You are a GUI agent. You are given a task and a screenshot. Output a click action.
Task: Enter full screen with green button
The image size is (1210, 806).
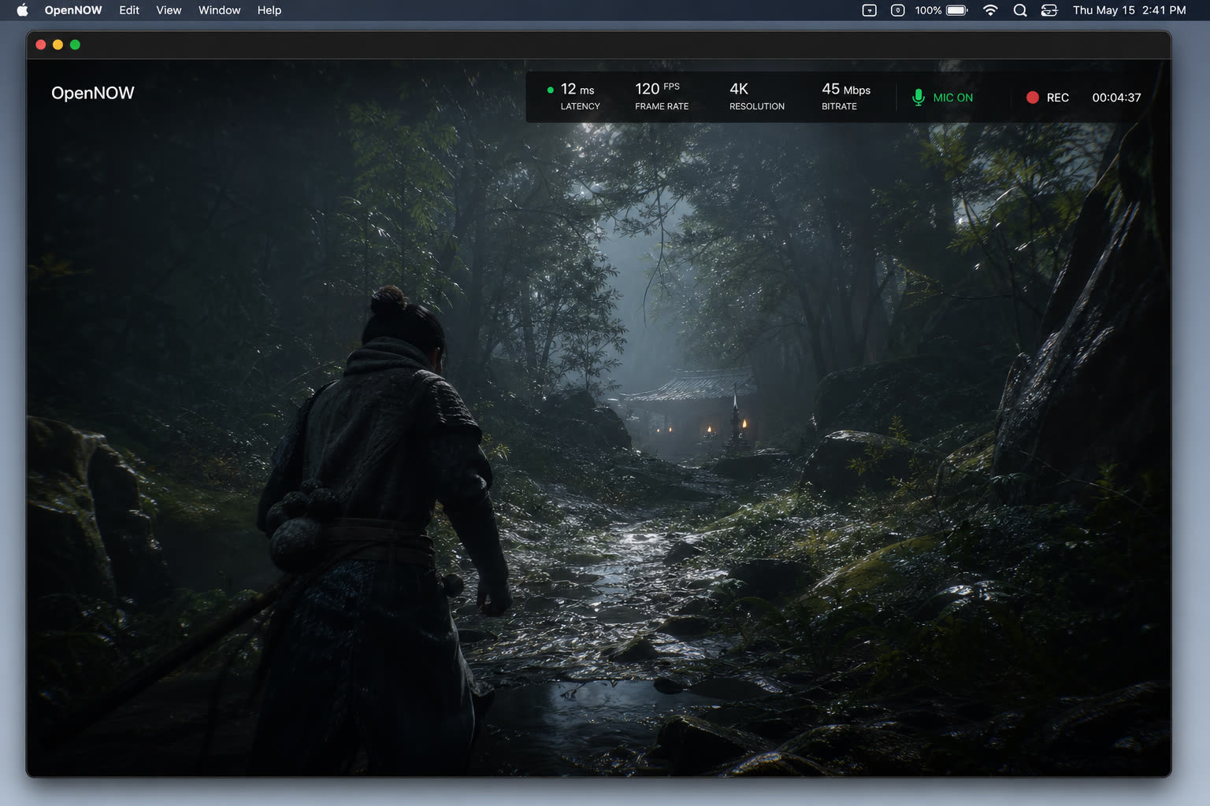(x=75, y=45)
